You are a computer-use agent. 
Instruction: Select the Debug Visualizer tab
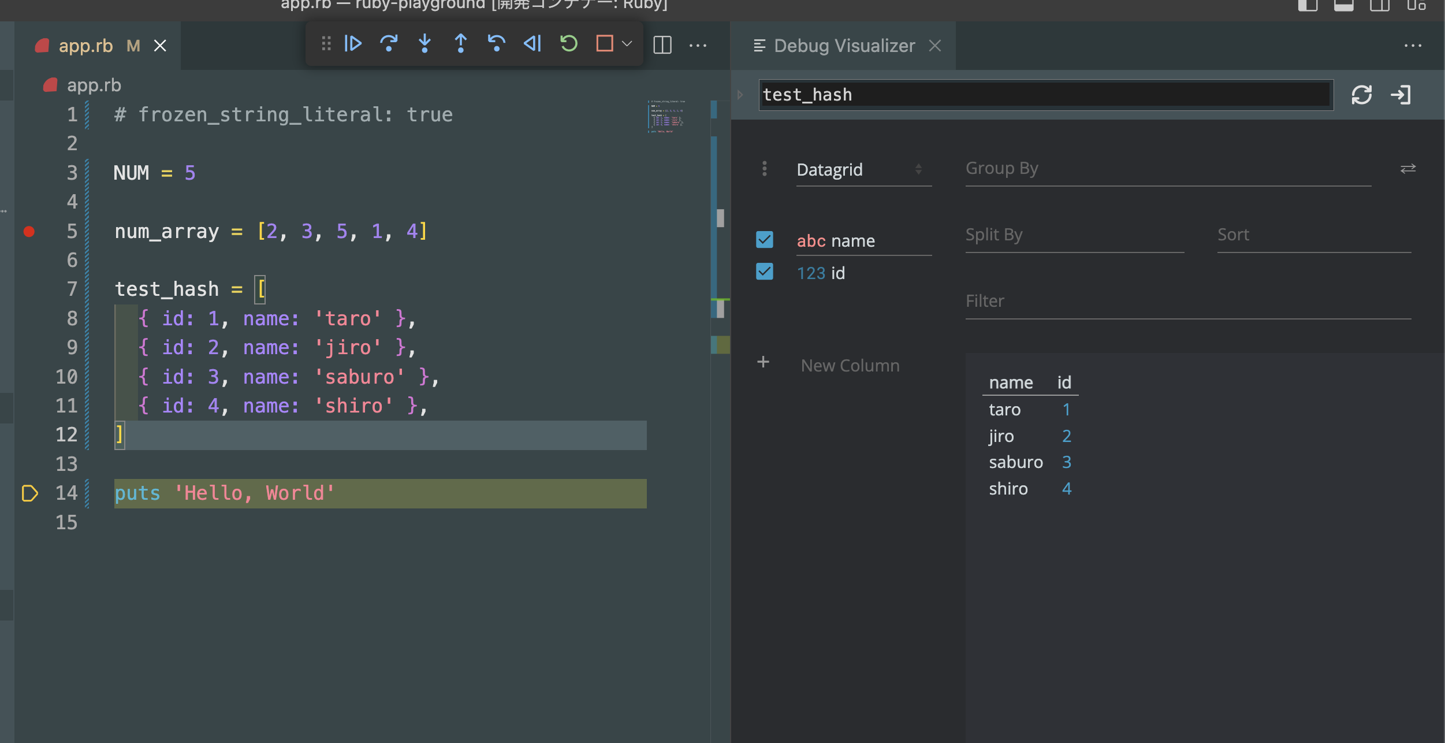(x=844, y=46)
